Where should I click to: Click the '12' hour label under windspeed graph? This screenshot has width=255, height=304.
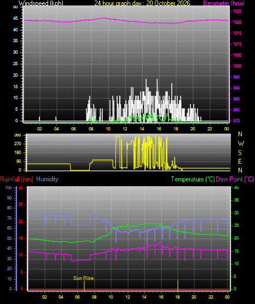click(125, 129)
